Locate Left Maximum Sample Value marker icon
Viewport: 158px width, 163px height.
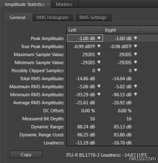click(99, 54)
